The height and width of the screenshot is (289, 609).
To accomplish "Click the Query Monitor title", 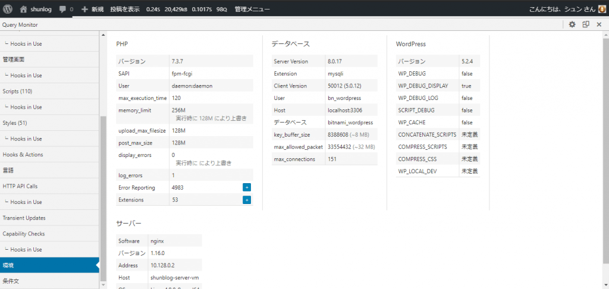I will tap(20, 25).
